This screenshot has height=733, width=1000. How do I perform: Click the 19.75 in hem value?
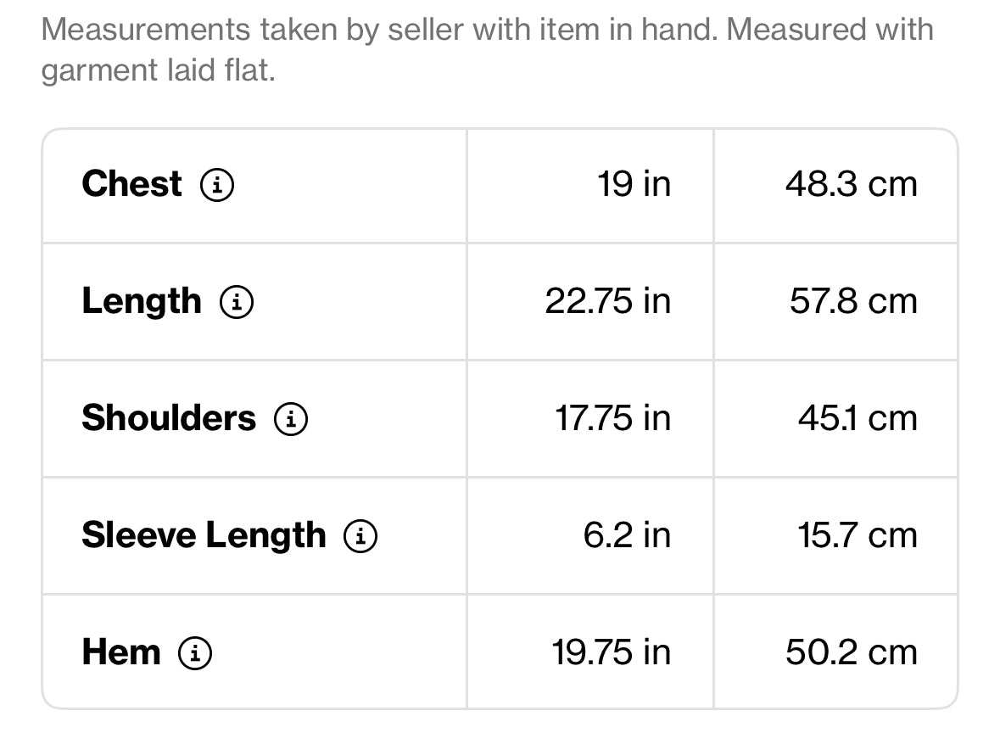[611, 652]
